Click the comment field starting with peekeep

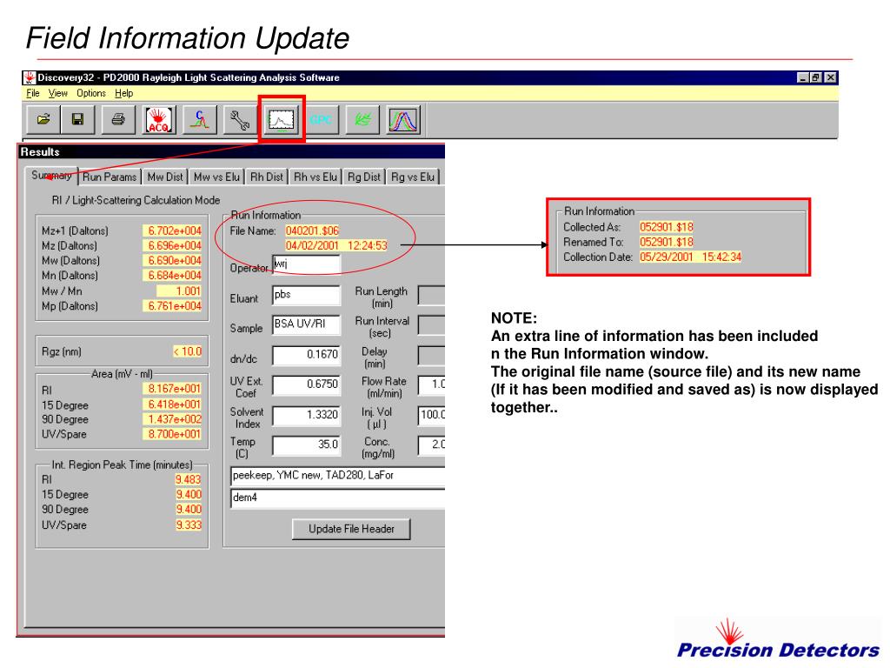point(338,476)
